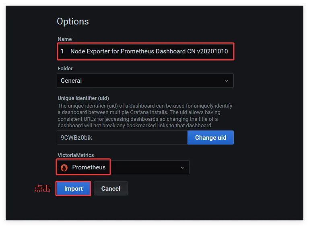The width and height of the screenshot is (309, 226).
Task: Click the Folder label text
Action: 65,69
